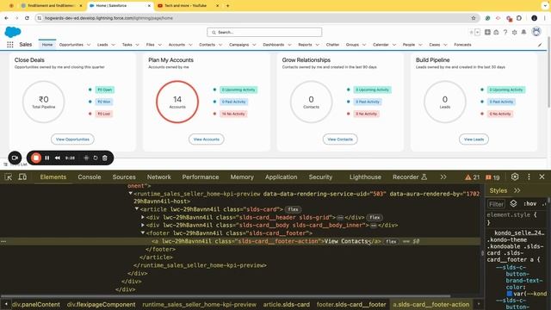Activate the DevTools element inspector picker
Screen dimensions: 551x310
(x=9, y=177)
